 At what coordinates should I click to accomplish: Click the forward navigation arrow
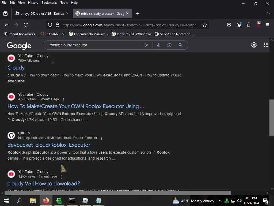tap(16, 25)
